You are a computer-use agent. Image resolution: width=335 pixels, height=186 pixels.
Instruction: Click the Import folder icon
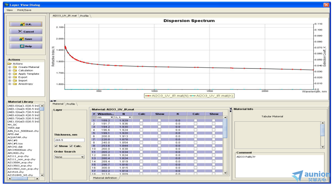[x=15, y=81]
